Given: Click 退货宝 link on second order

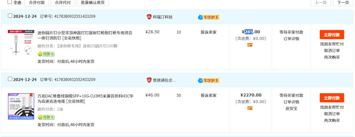Looking at the screenshot, I should (x=291, y=108).
